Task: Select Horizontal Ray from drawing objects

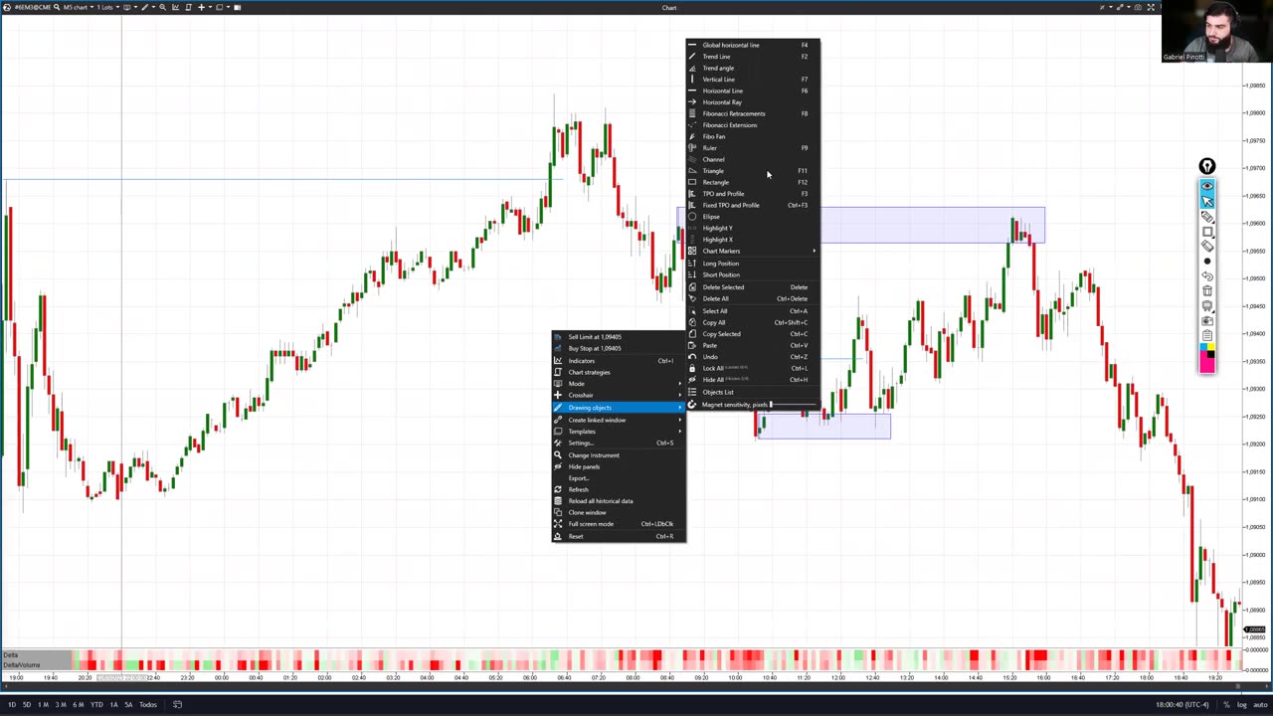Action: tap(753, 102)
